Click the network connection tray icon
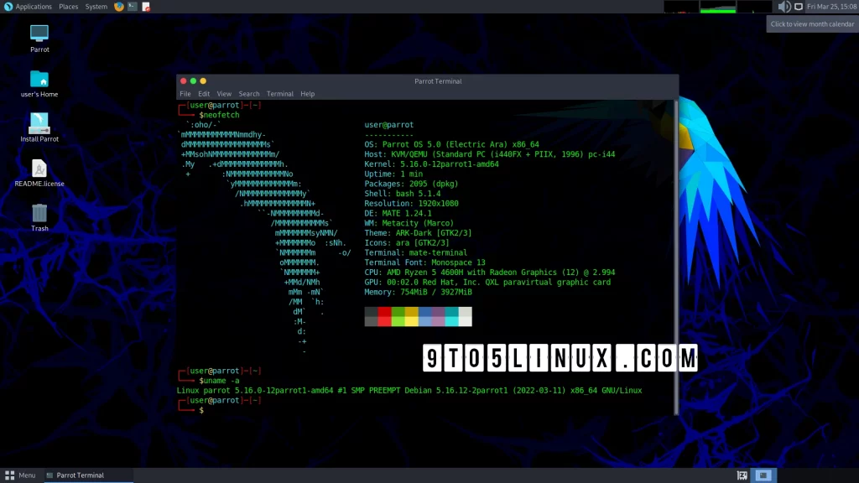Image resolution: width=859 pixels, height=483 pixels. click(x=798, y=7)
